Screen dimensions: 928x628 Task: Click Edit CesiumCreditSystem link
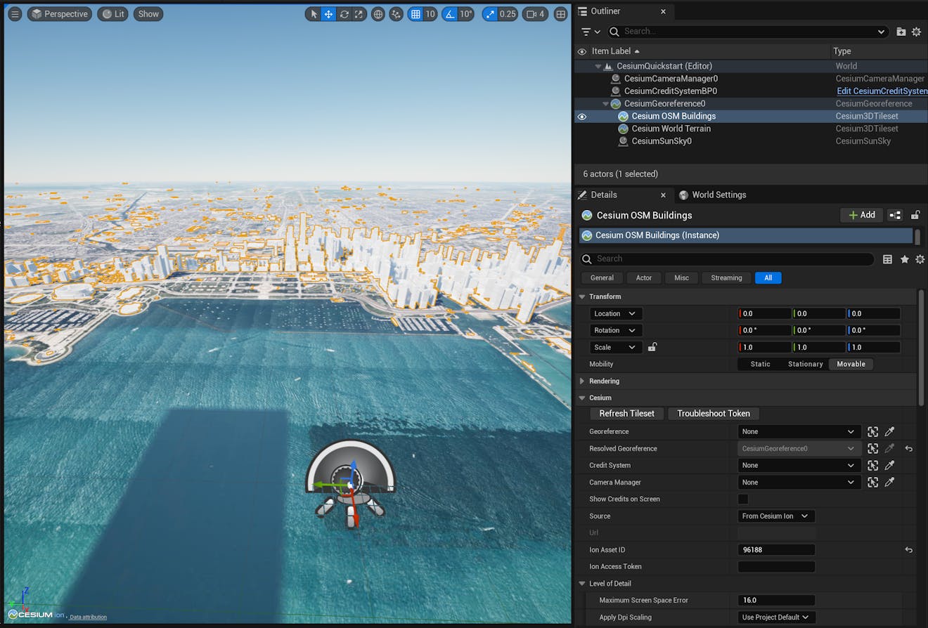coord(881,91)
